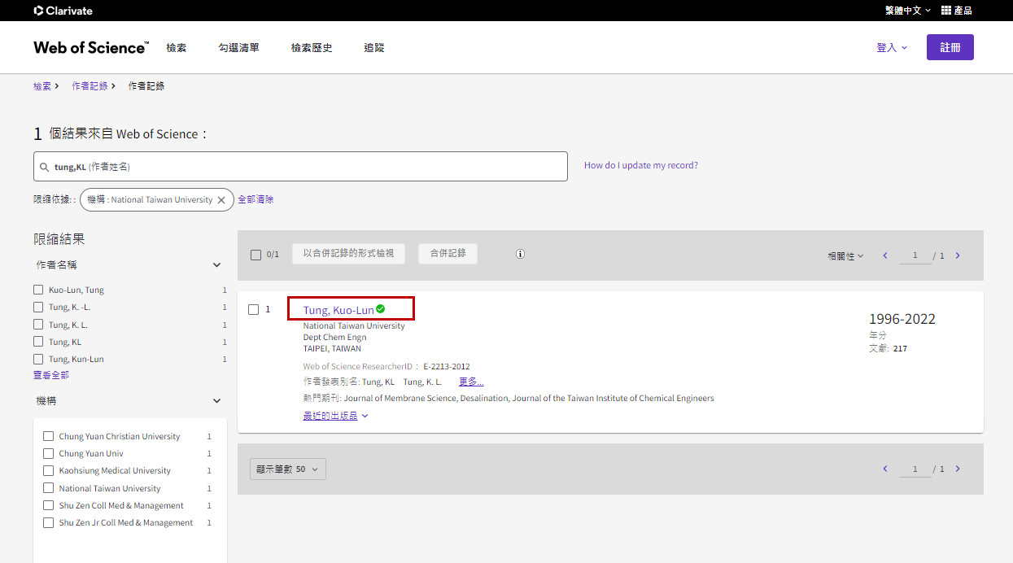Click the search magnifier icon
Screen dimensions: 1013x563
[x=44, y=167]
